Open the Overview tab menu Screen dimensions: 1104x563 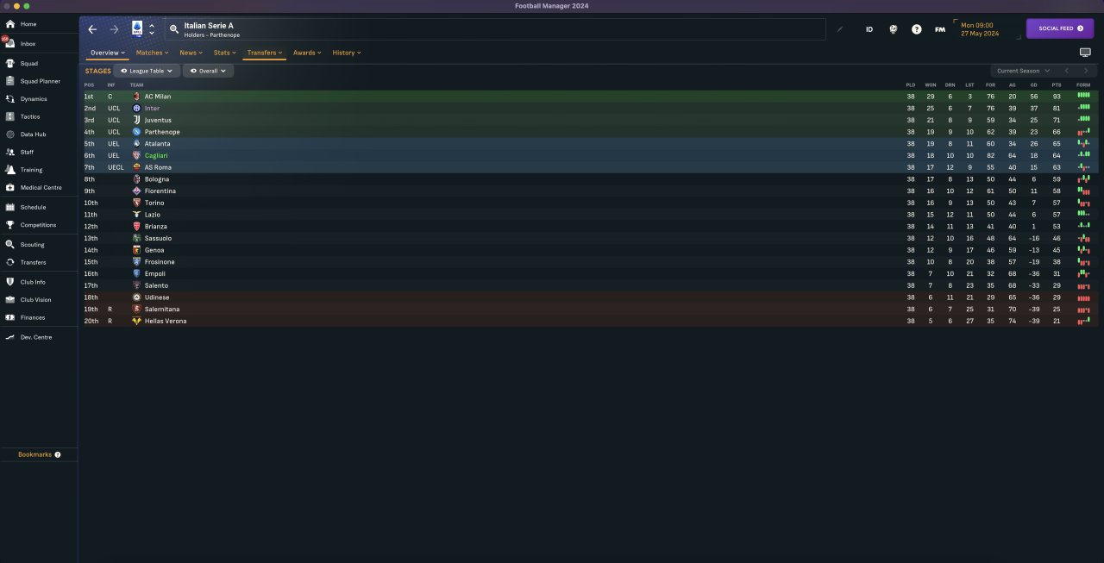coord(108,53)
